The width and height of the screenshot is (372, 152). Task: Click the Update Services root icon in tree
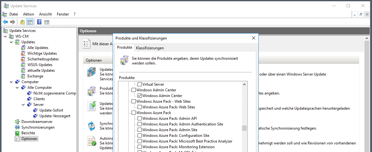click(5, 31)
